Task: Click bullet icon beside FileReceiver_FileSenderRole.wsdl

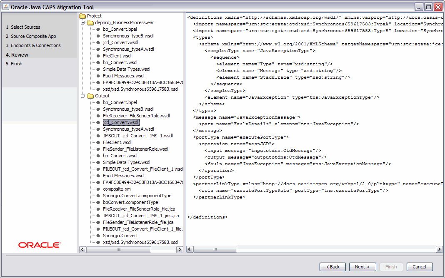Action: coord(98,116)
